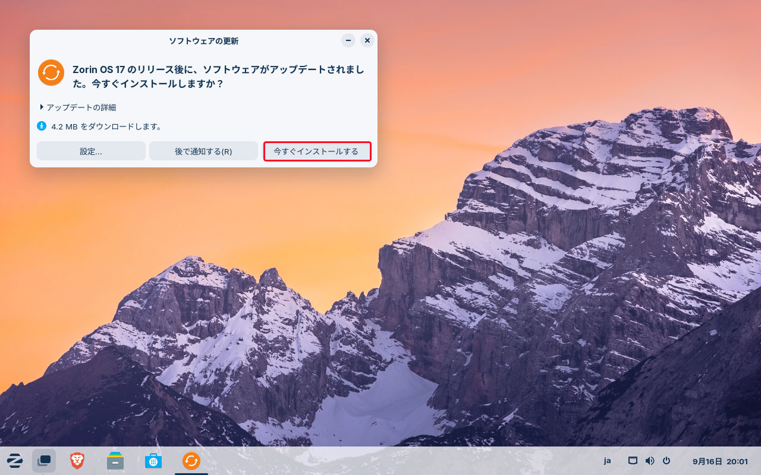
Task: Open the 9月16日 20:01 clock calendar
Action: 720,461
